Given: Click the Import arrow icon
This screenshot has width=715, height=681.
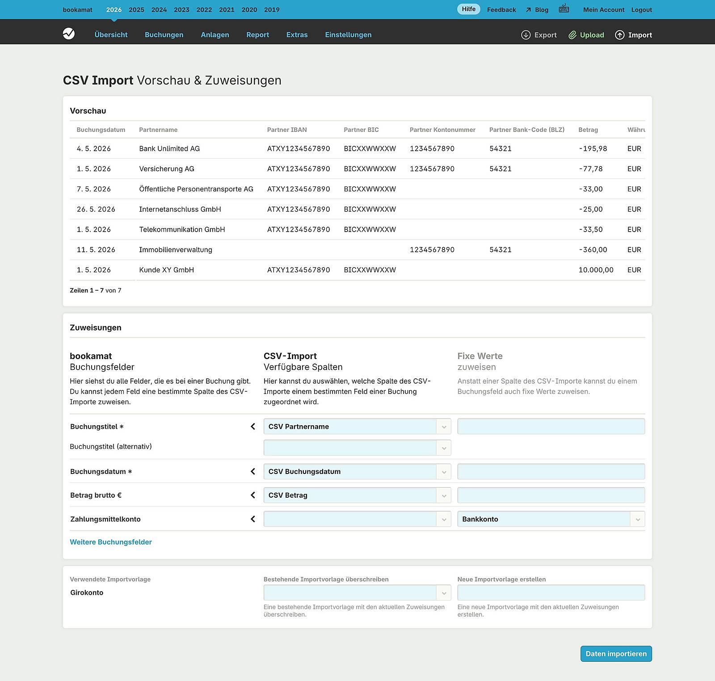Looking at the screenshot, I should point(619,35).
